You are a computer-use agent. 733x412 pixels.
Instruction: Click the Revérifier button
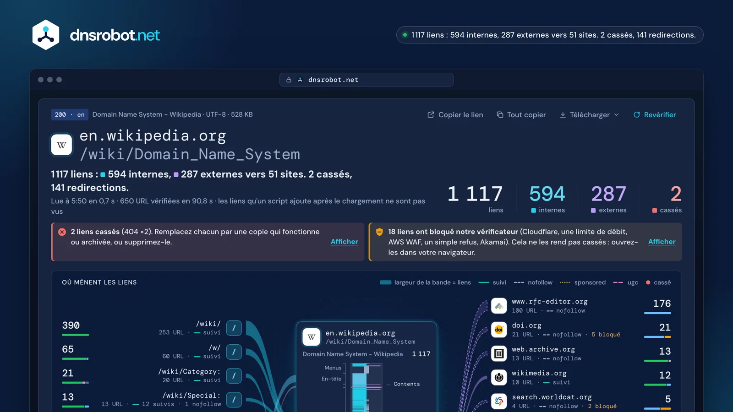point(655,115)
